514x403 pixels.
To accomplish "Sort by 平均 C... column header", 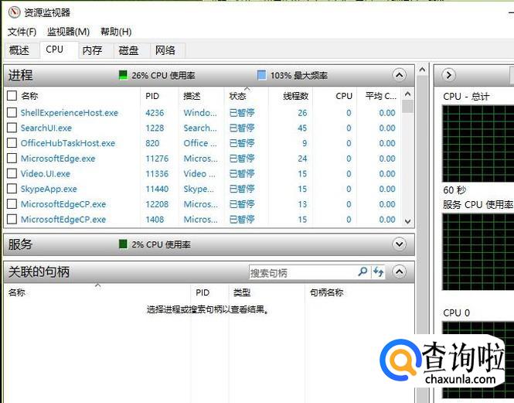I will [380, 96].
